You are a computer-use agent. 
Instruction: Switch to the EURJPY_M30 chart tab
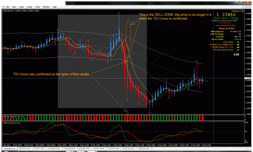pos(39,148)
